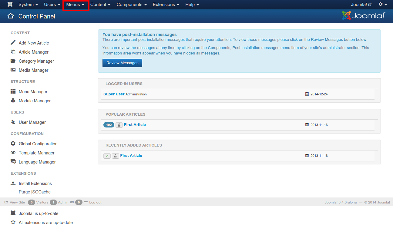
Task: Open Template Manager via the eye icon
Action: [x=13, y=153]
